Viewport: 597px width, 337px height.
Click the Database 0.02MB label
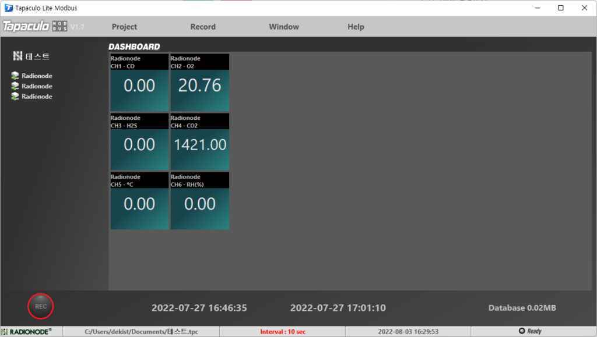pyautogui.click(x=522, y=308)
